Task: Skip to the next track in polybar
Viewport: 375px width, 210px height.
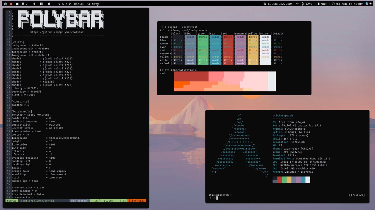Action: point(49,4)
